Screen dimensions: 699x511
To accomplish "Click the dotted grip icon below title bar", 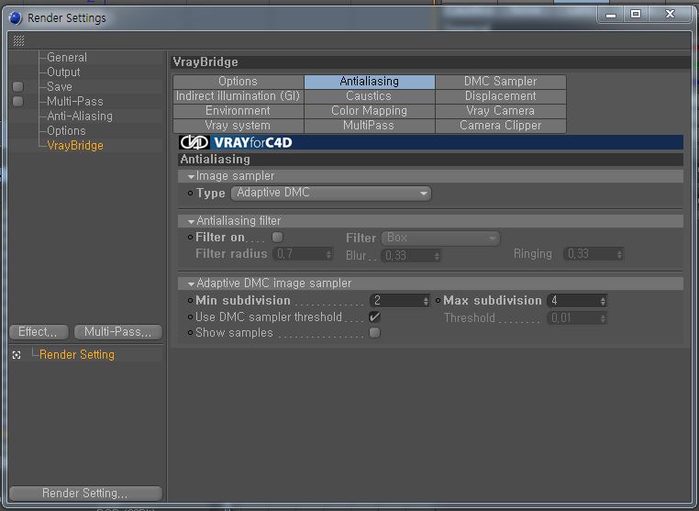I will tap(18, 41).
